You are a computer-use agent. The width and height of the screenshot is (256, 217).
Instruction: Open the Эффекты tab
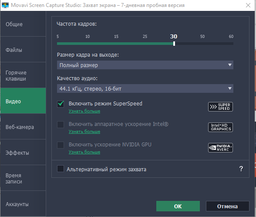[x=23, y=153]
